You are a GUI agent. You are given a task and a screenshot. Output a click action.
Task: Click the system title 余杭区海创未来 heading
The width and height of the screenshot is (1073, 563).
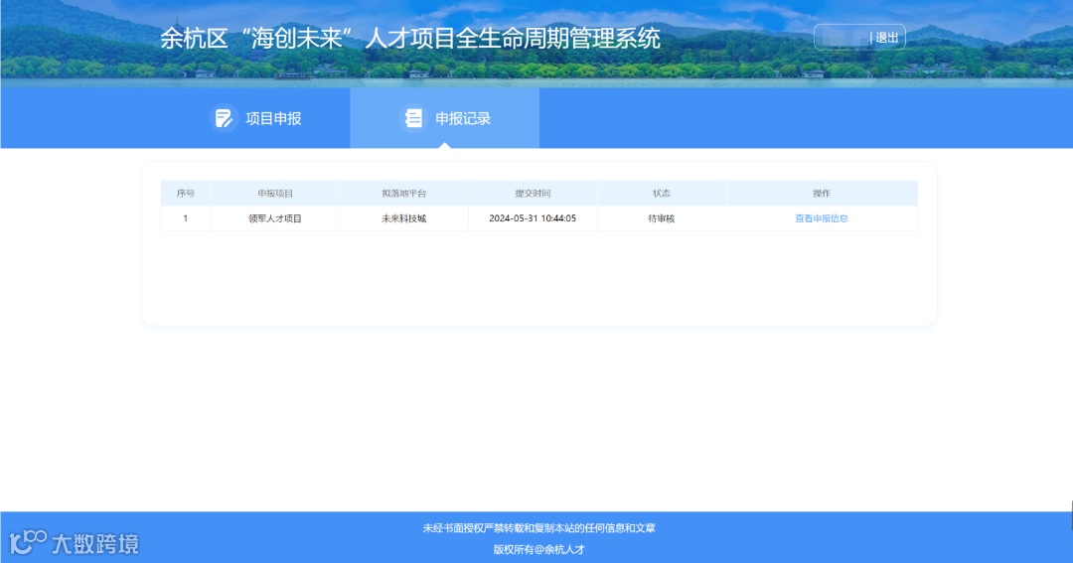(410, 39)
